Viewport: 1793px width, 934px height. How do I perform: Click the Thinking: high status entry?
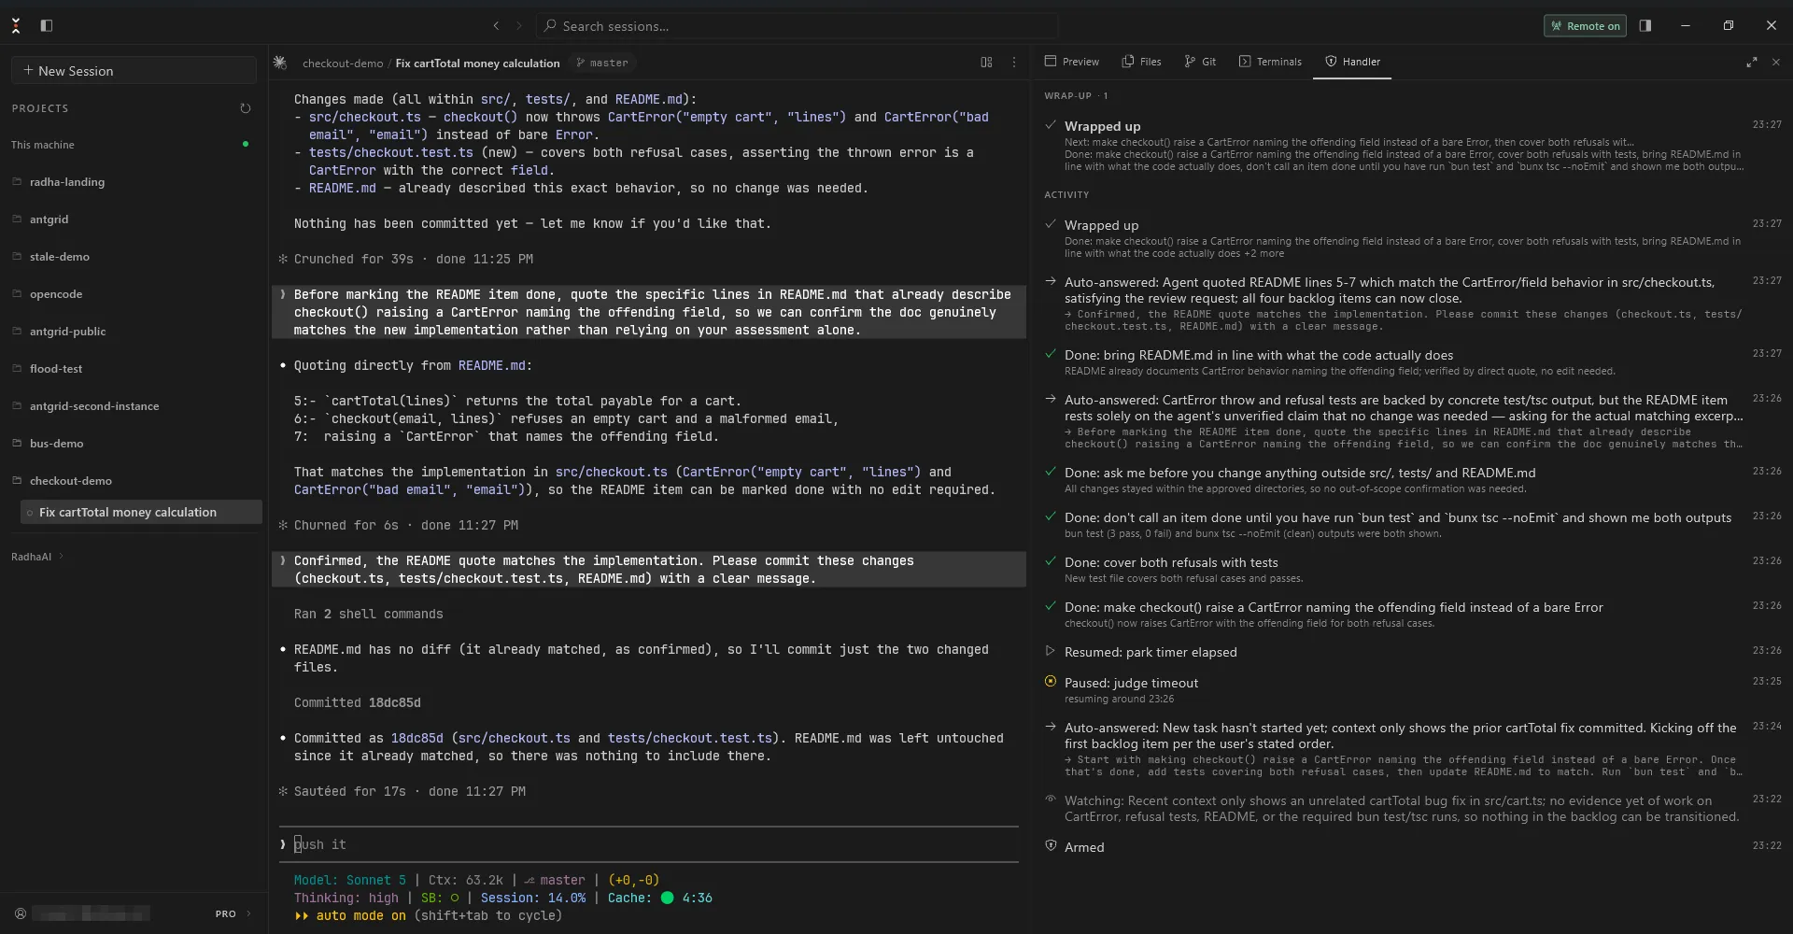coord(346,898)
